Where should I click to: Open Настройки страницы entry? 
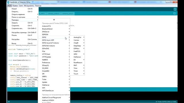click(23, 32)
